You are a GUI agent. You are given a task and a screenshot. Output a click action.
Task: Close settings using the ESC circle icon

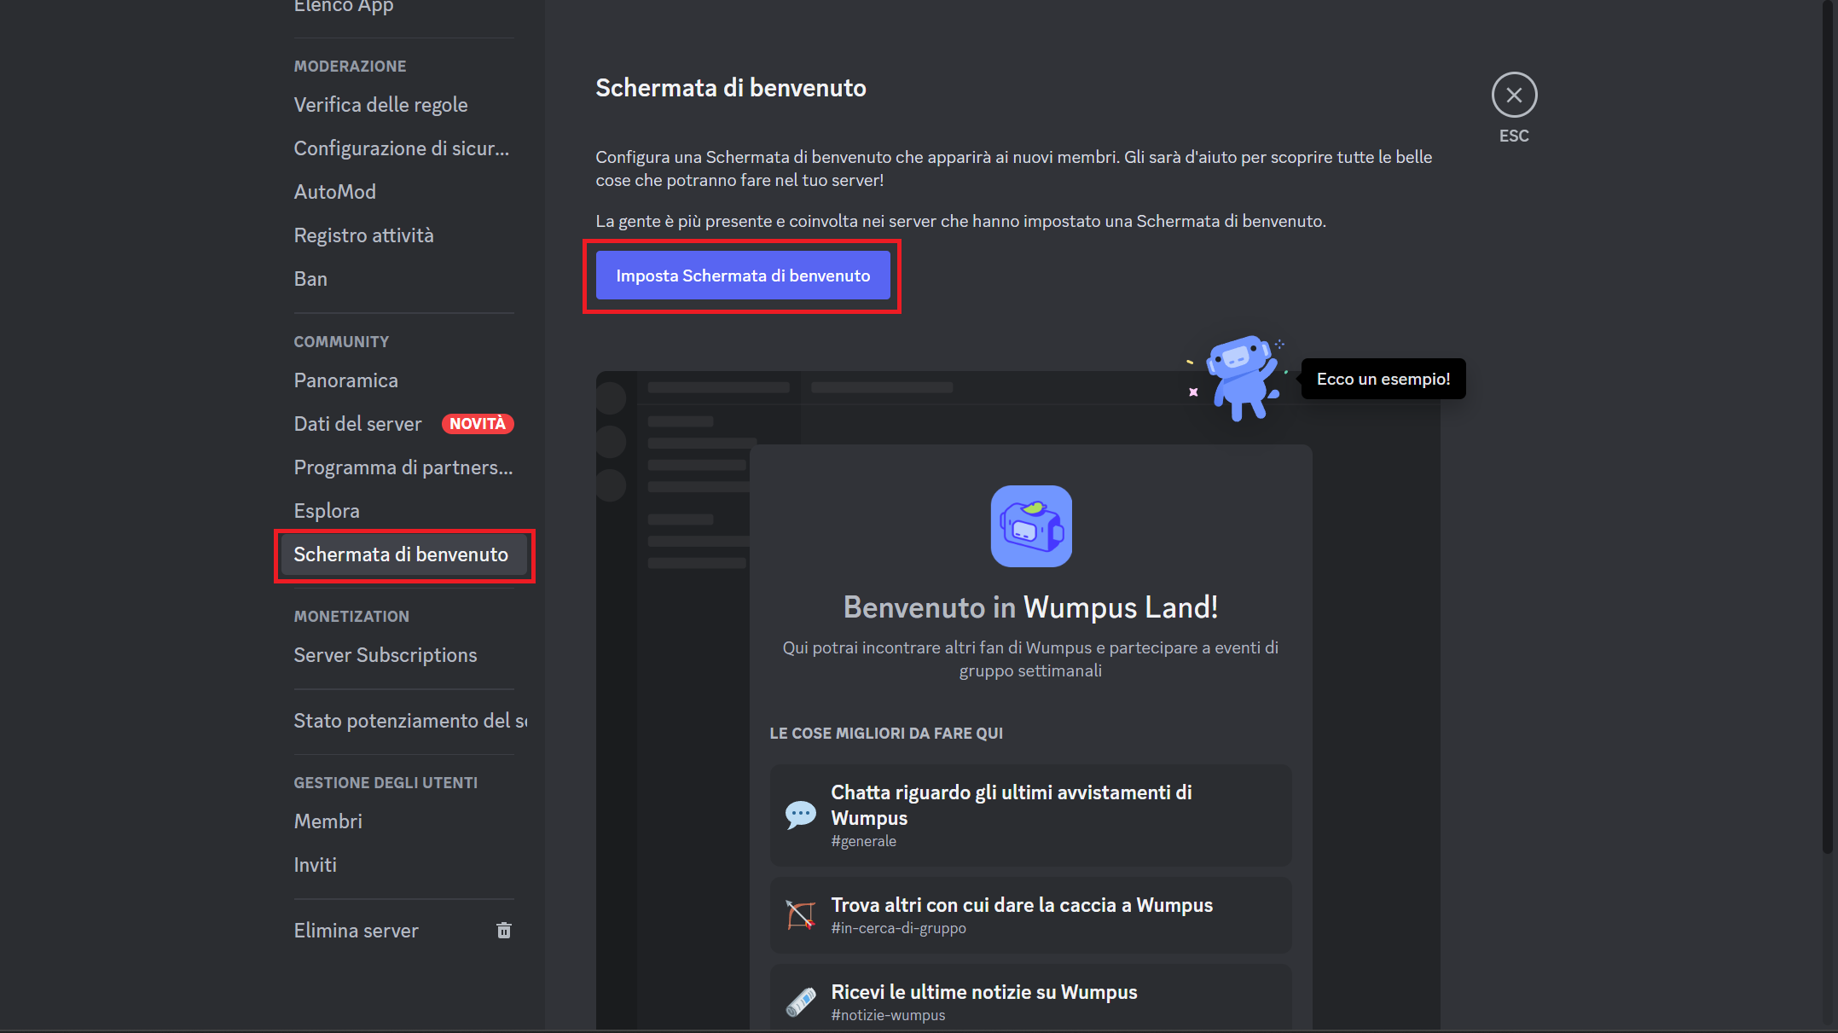coord(1514,94)
